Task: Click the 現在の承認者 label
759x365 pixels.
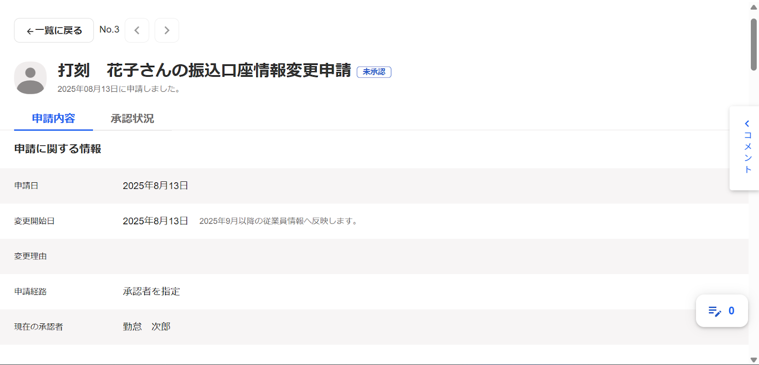Action: (x=39, y=327)
